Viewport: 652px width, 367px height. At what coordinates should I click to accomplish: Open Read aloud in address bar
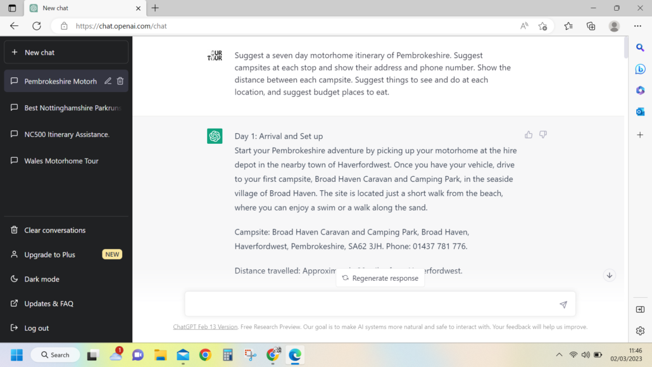coord(524,26)
